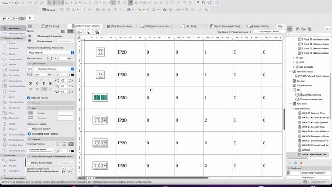Toggle underline П text style

pos(44,83)
